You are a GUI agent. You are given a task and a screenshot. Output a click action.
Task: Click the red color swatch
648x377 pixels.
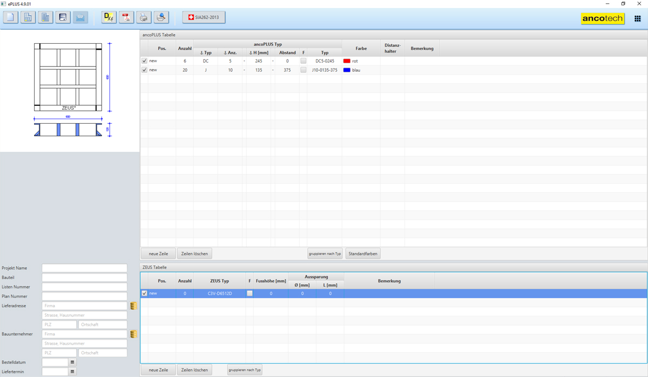click(x=347, y=61)
